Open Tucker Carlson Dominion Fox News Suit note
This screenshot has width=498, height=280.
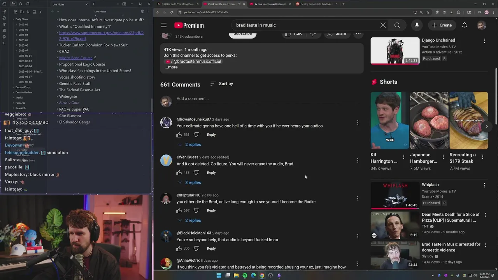93,45
